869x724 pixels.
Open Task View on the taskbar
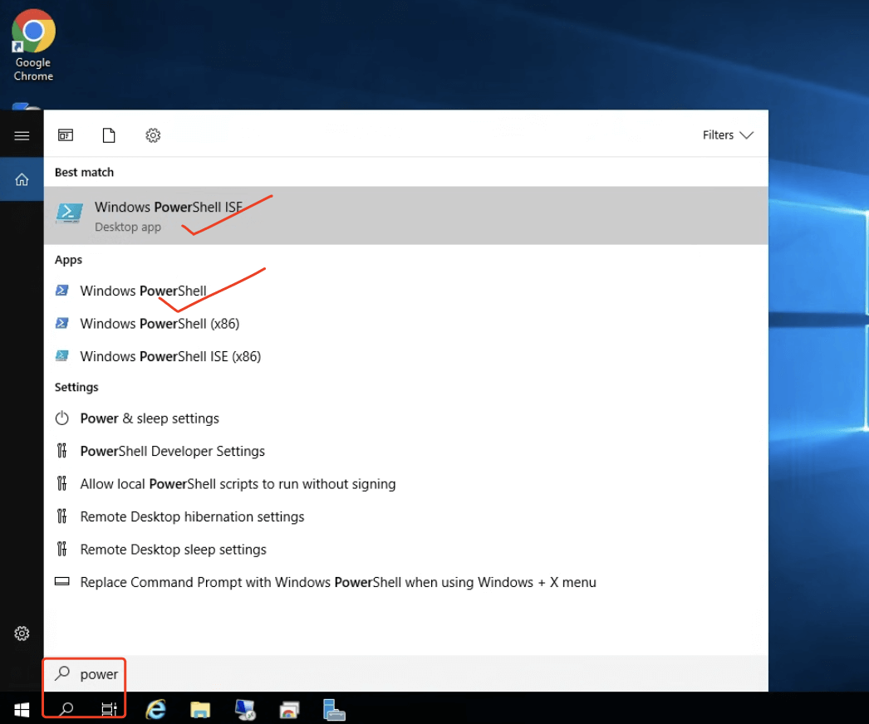pos(109,709)
